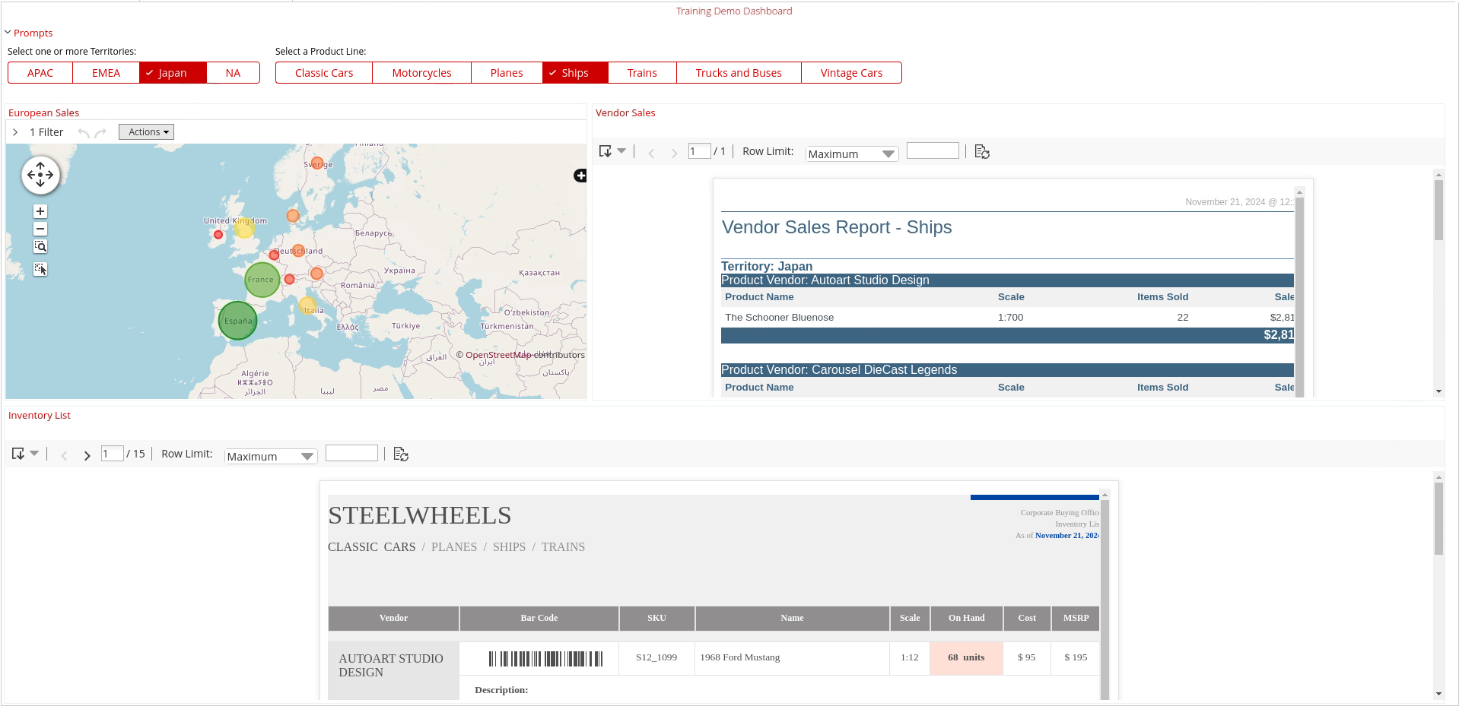The height and width of the screenshot is (706, 1459).
Task: Click the Vendor column header in inventory table
Action: [x=393, y=619]
